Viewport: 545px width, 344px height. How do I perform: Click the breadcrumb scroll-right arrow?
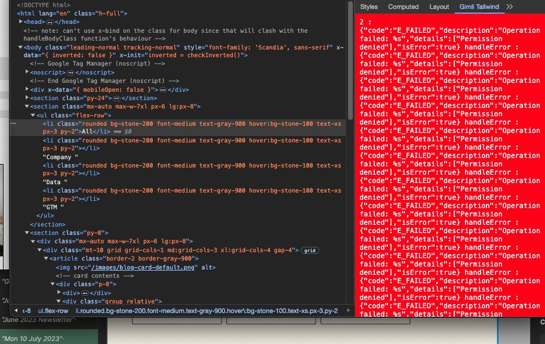coord(348,311)
